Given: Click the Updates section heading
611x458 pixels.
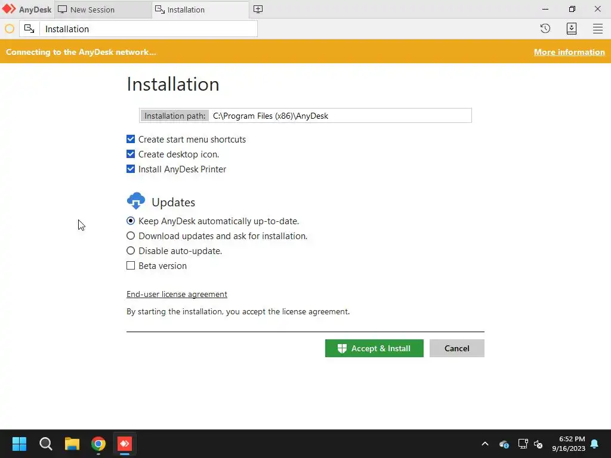Looking at the screenshot, I should (174, 202).
